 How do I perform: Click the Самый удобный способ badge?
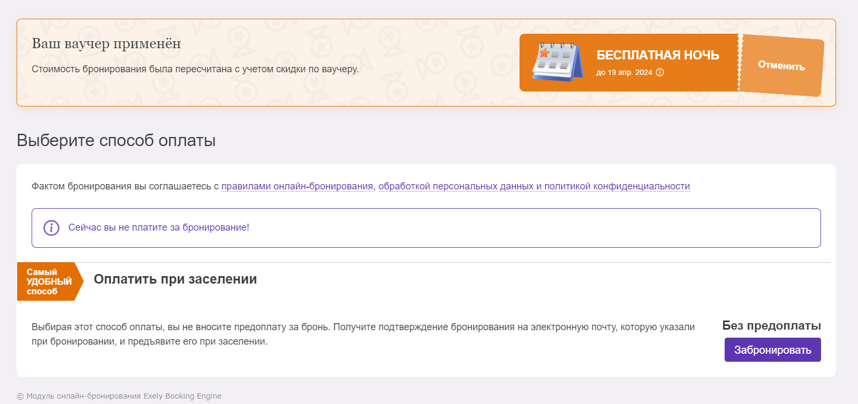pyautogui.click(x=50, y=281)
